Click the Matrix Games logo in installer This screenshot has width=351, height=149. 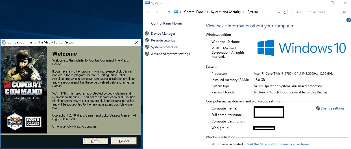point(15,122)
